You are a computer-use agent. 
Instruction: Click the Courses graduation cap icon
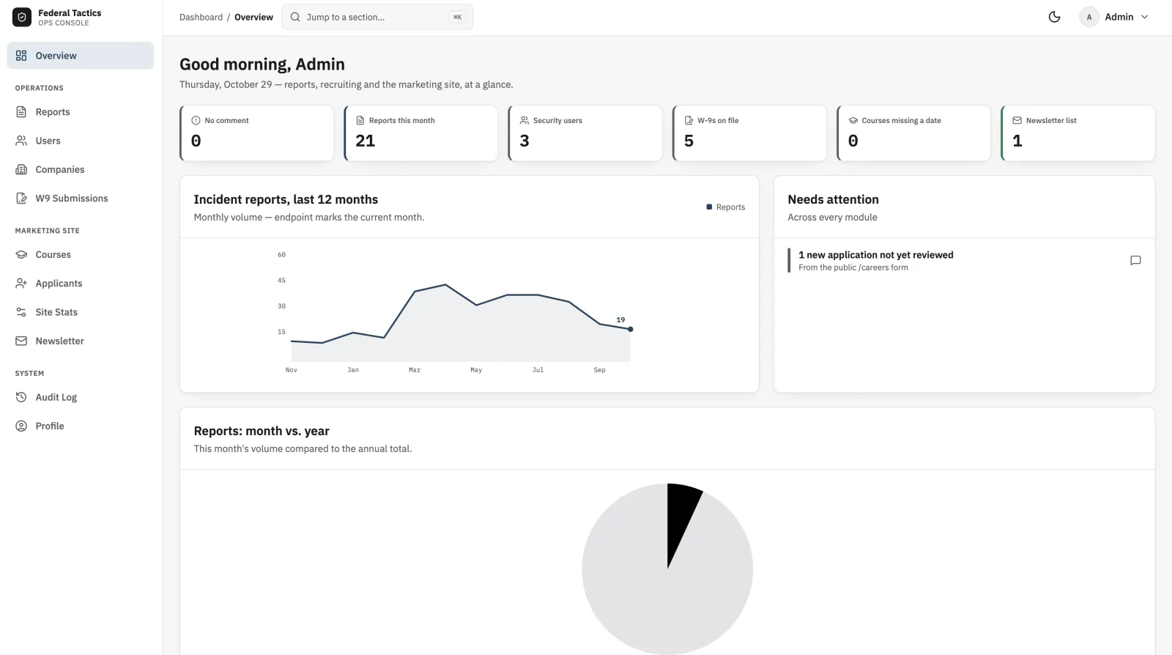21,254
